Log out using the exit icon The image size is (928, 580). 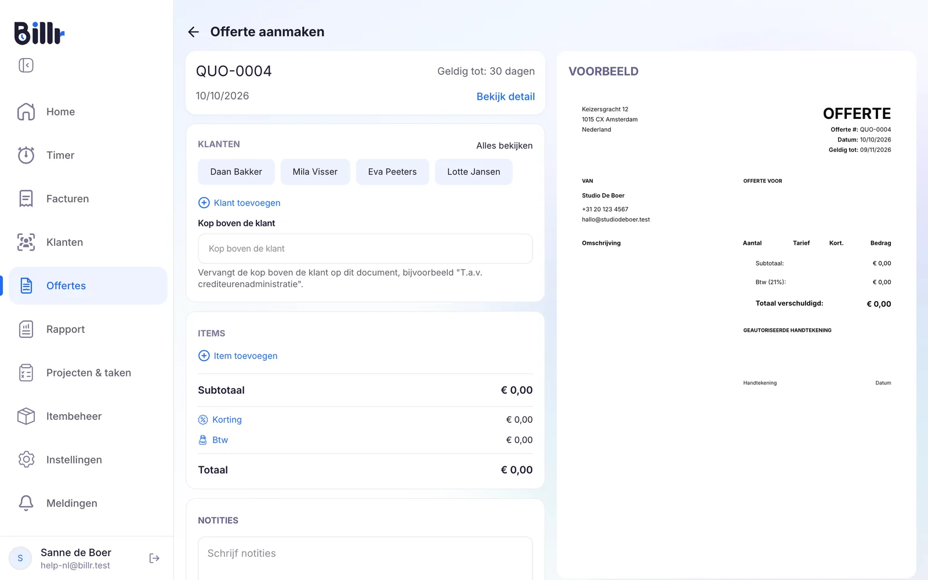(x=154, y=558)
